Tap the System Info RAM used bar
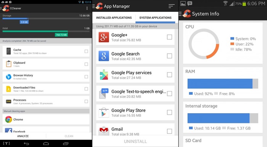This screenshot has width=267, height=147. click(x=220, y=84)
